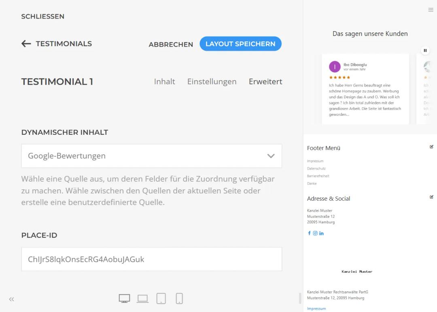The height and width of the screenshot is (312, 437).
Task: Click the Musterstraße 12 address line
Action: click(x=321, y=216)
